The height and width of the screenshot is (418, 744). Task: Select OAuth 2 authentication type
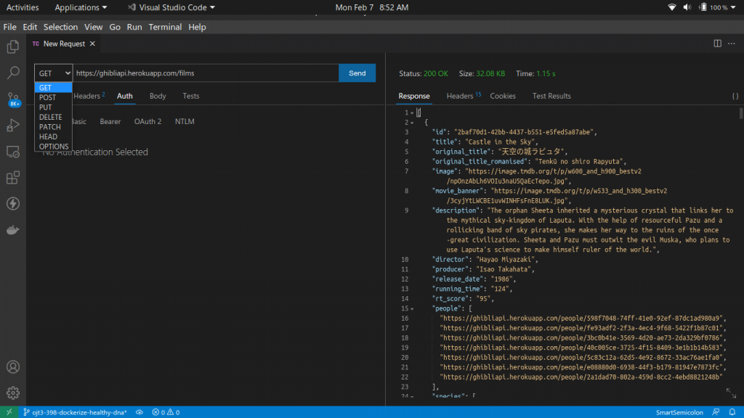[x=147, y=121]
